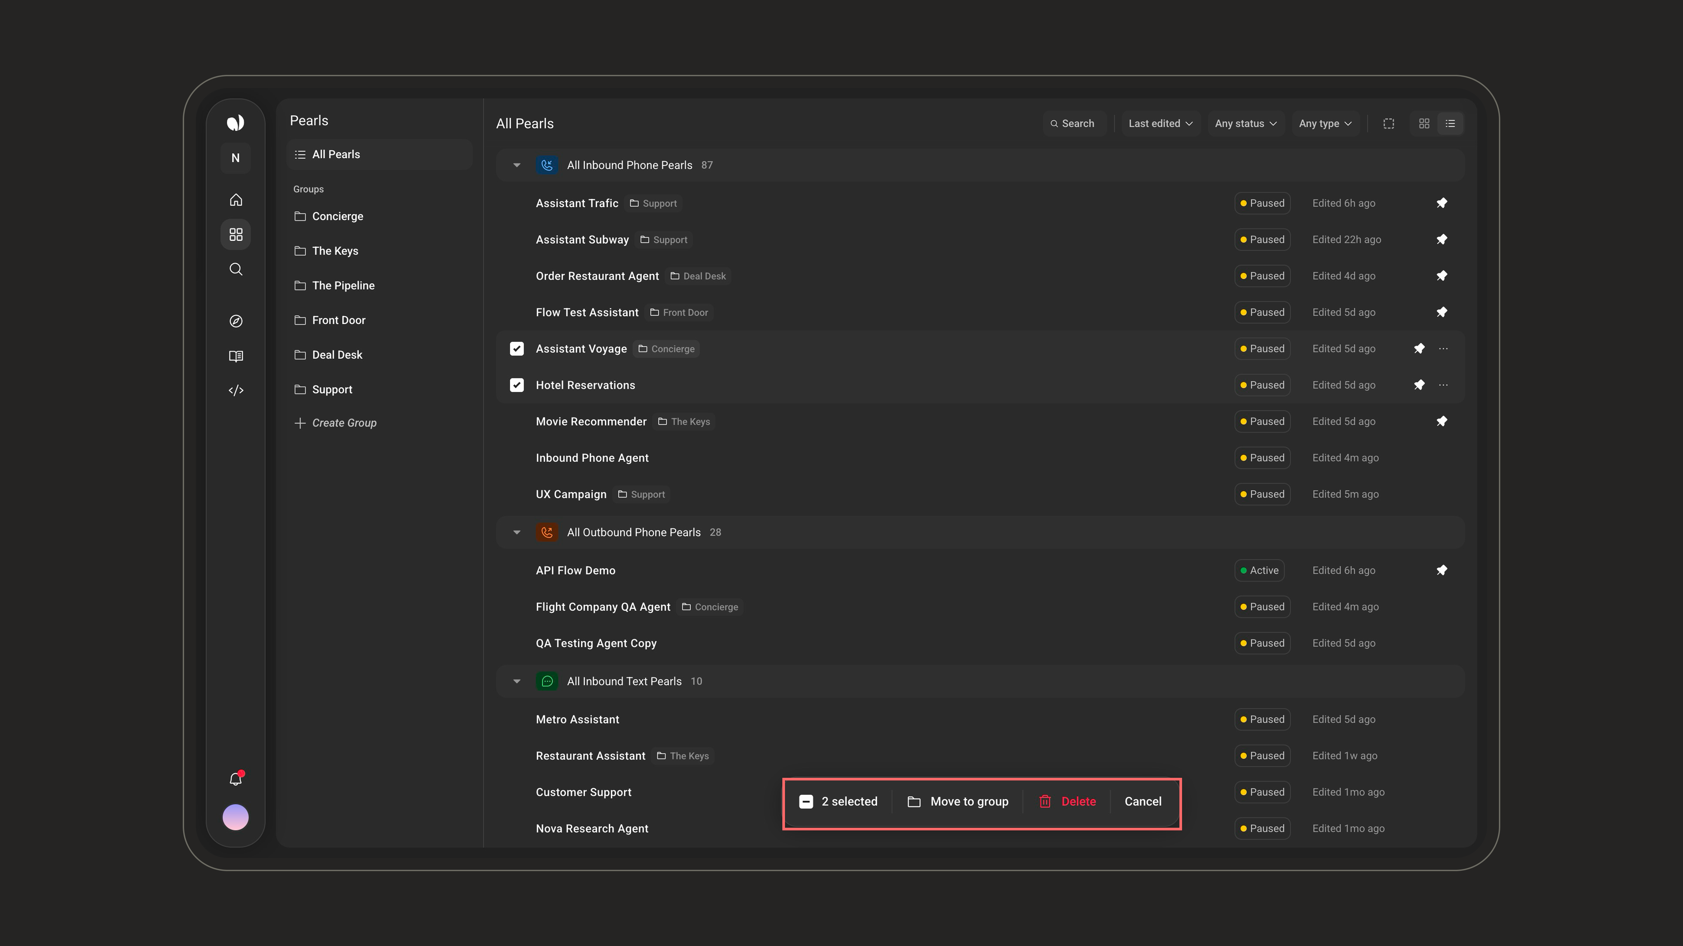
Task: Open Restaurant Assistant
Action: [980, 756]
